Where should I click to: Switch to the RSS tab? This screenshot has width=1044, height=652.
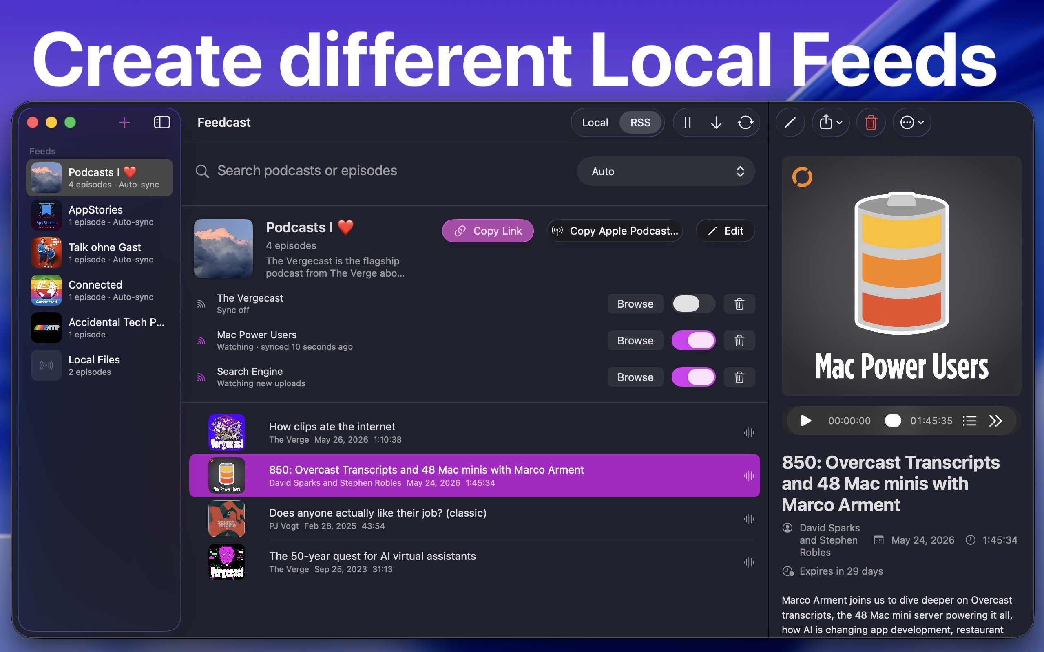[x=640, y=123]
